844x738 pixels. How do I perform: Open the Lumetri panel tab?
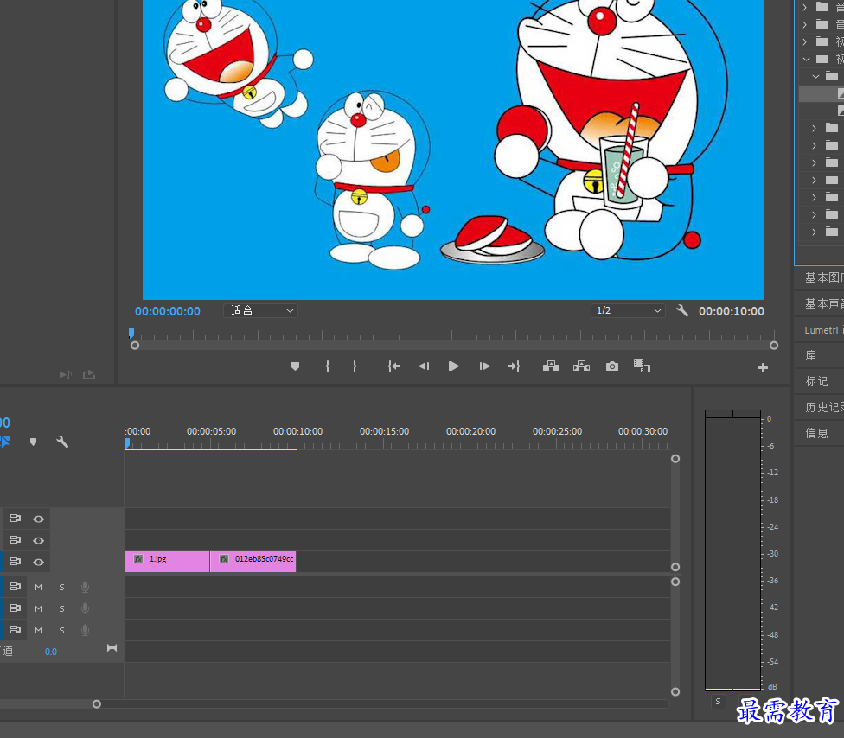click(x=824, y=330)
